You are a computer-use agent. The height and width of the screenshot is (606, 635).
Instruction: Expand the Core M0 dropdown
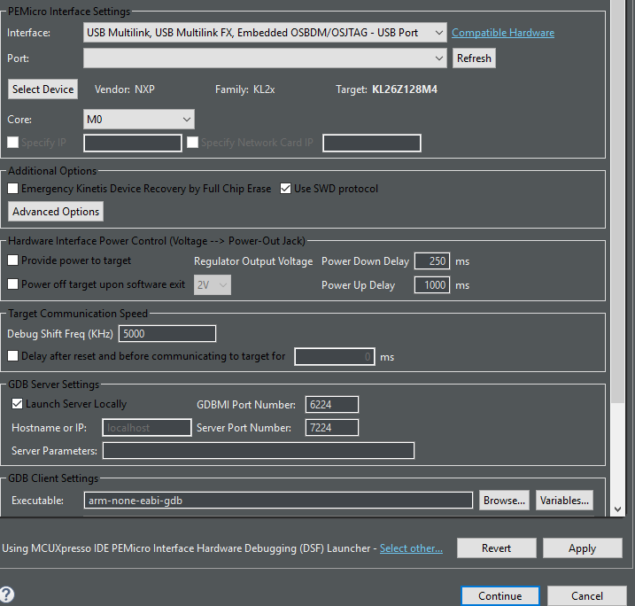[x=139, y=120]
